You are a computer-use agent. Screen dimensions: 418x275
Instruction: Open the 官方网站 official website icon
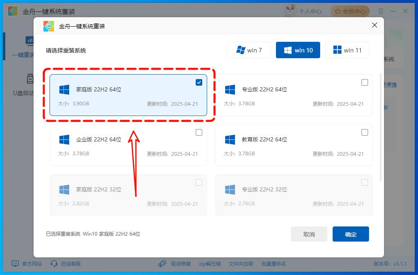15,264
